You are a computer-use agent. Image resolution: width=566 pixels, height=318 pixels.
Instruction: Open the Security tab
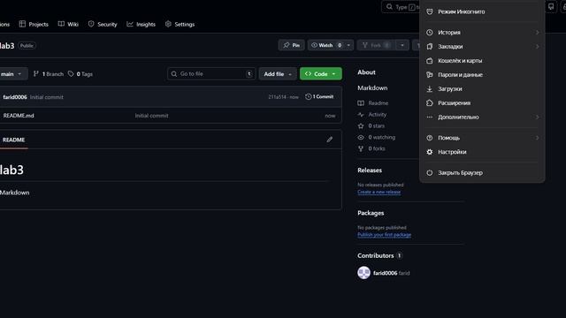tap(103, 24)
